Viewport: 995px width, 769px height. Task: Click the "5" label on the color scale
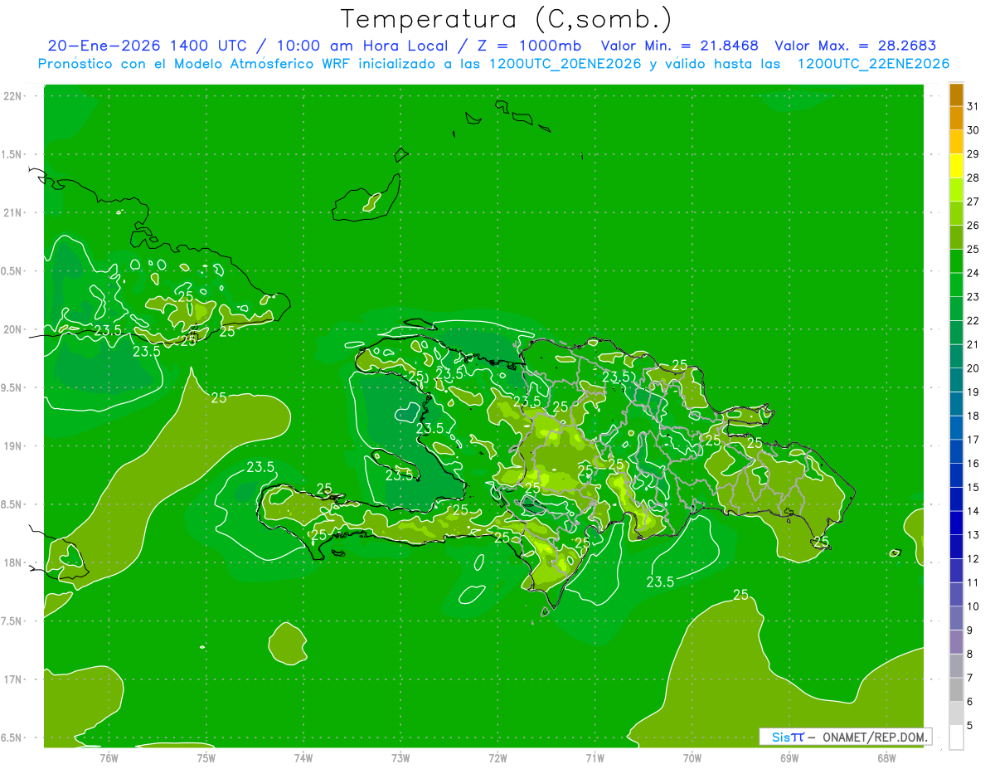coord(971,725)
